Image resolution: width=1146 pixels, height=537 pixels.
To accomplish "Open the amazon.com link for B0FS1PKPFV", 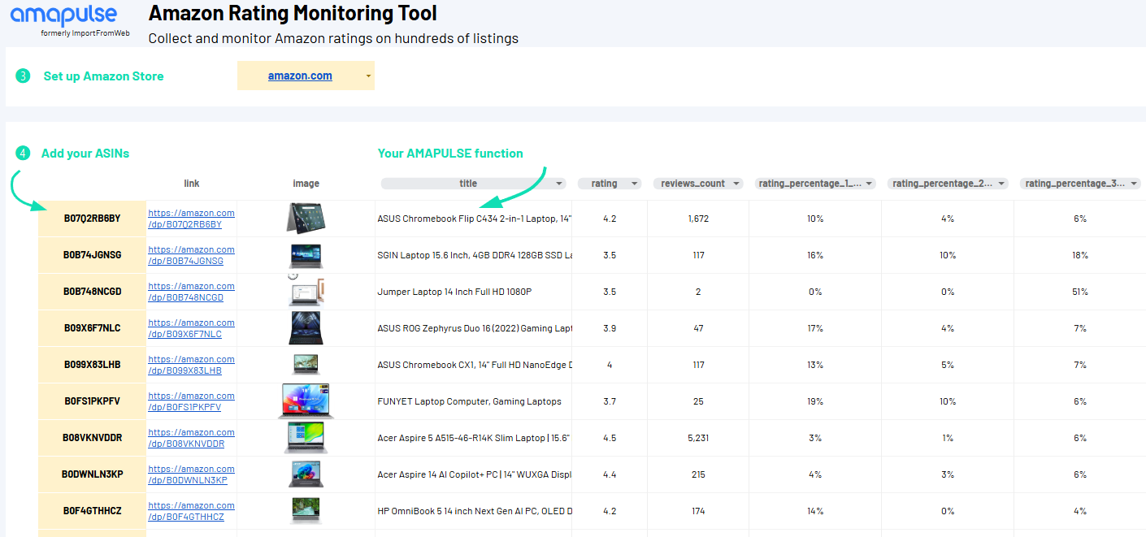I will click(x=191, y=401).
